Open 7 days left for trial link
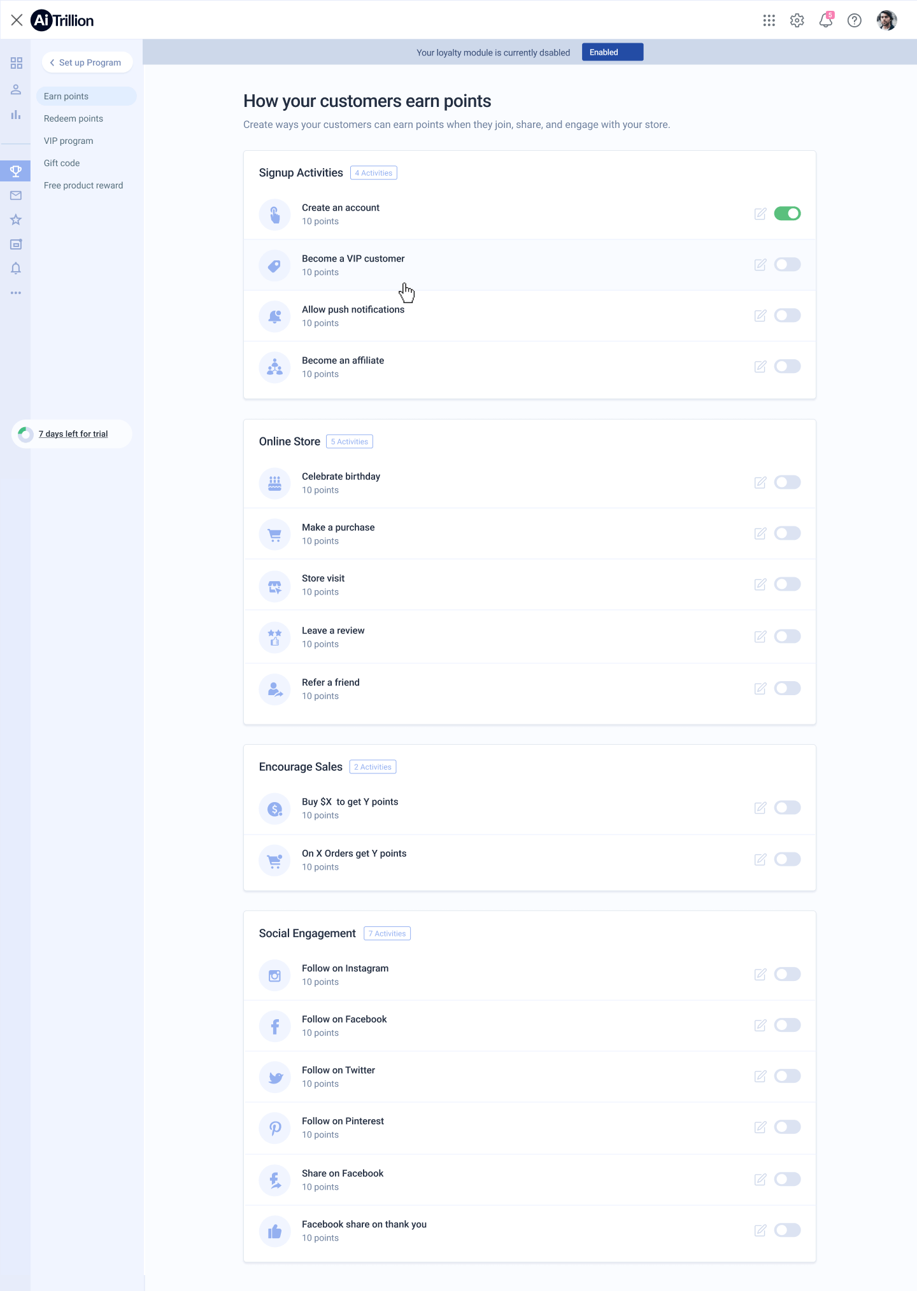The height and width of the screenshot is (1291, 917). pos(73,434)
